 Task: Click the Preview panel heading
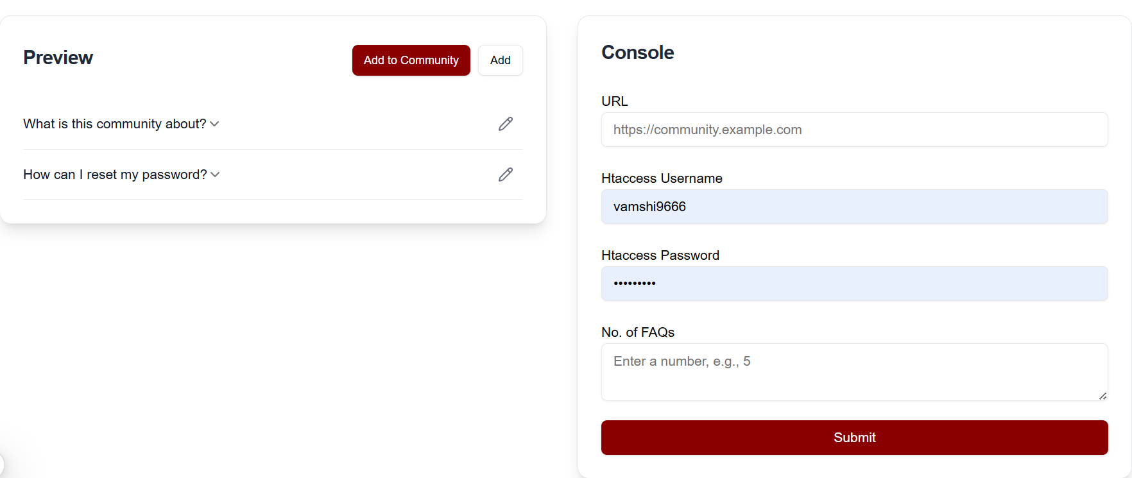(x=58, y=58)
